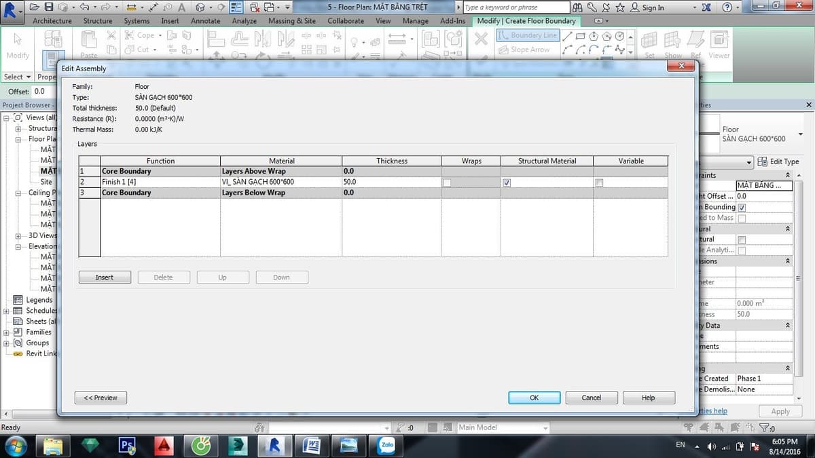Click the keyword search input field

point(515,7)
